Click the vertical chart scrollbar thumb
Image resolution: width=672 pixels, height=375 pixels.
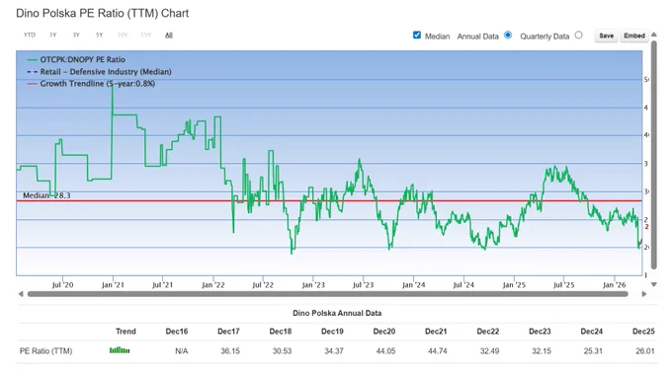[654, 155]
